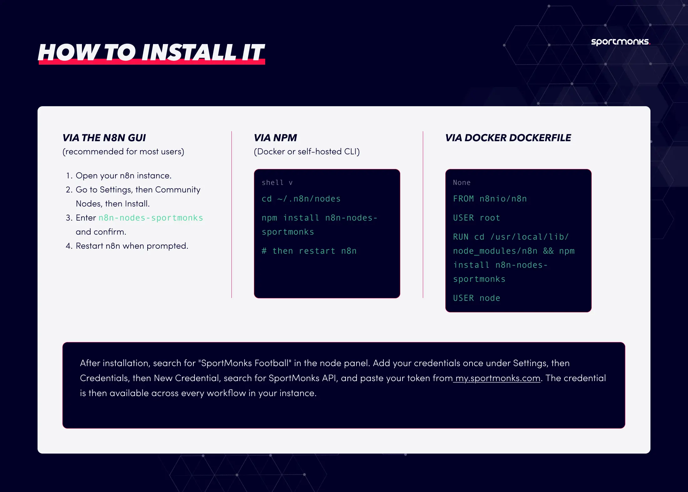Click the 'USER node' line
The image size is (688, 492).
(x=477, y=298)
